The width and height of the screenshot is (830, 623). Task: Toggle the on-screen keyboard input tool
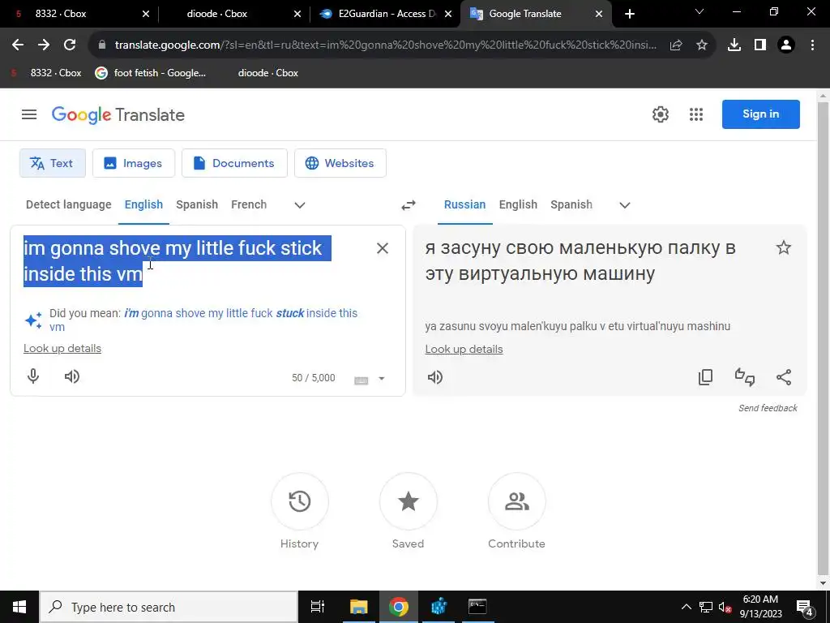coord(361,380)
